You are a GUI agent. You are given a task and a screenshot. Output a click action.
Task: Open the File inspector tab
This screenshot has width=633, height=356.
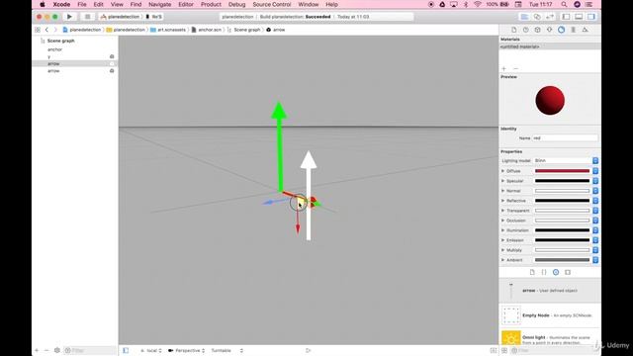(x=514, y=30)
